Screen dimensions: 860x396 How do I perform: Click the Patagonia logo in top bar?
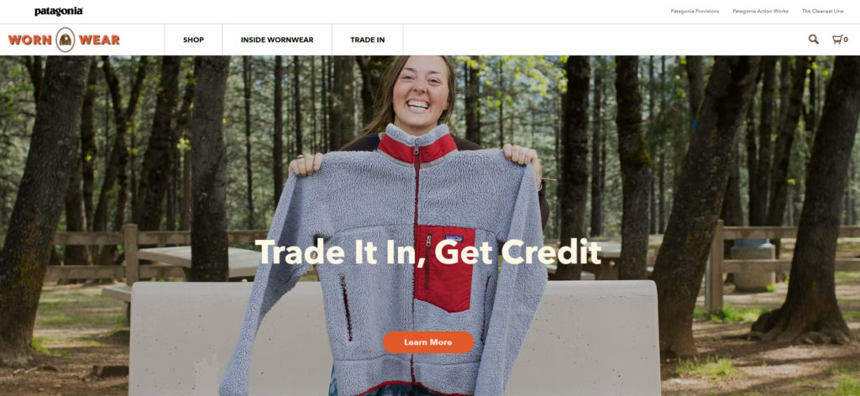[59, 12]
